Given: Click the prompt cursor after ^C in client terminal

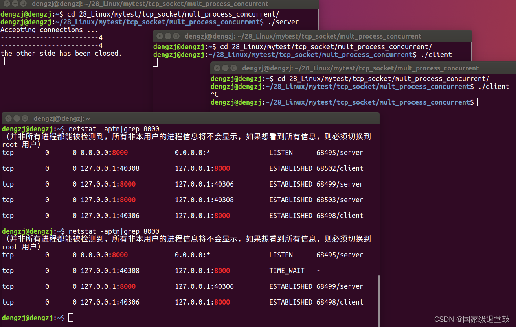Looking at the screenshot, I should pos(480,102).
